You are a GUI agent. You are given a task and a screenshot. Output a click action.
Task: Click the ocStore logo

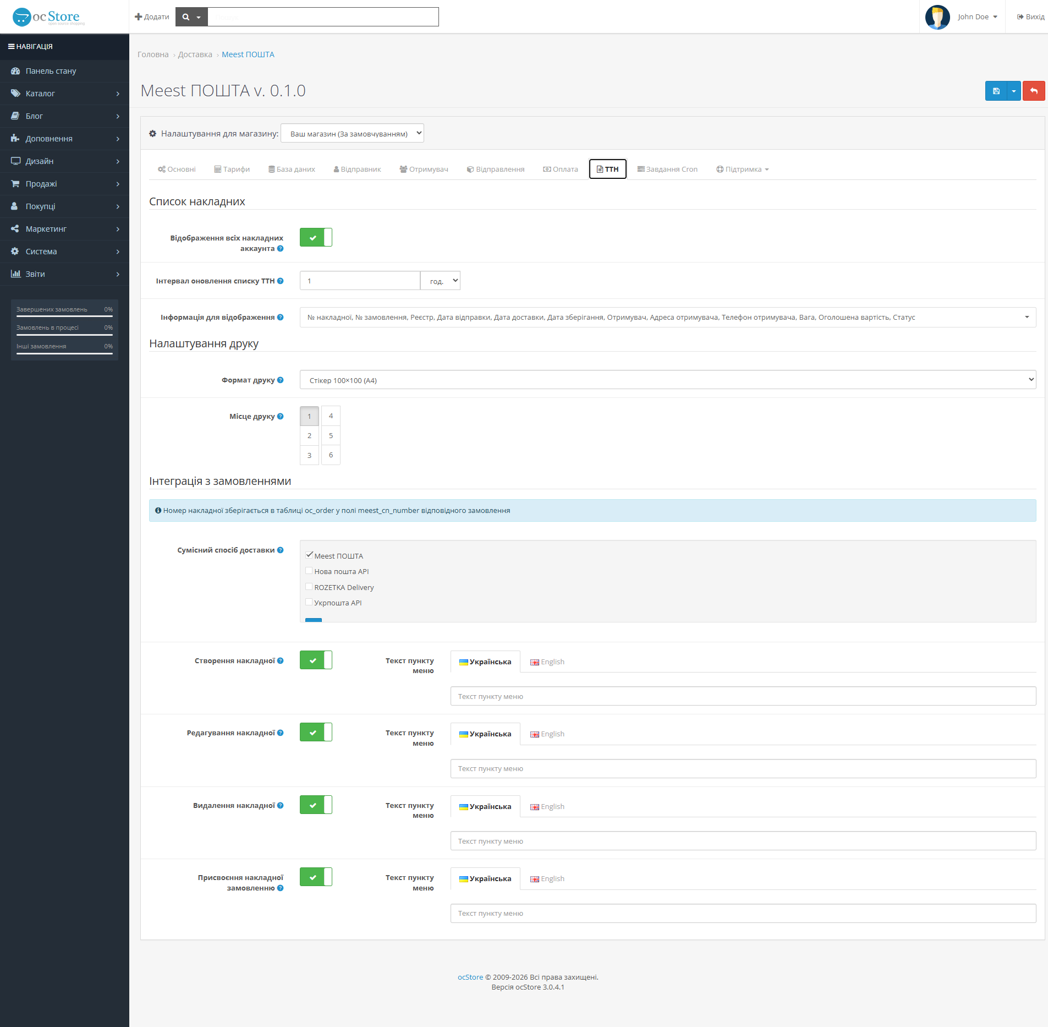coord(48,17)
